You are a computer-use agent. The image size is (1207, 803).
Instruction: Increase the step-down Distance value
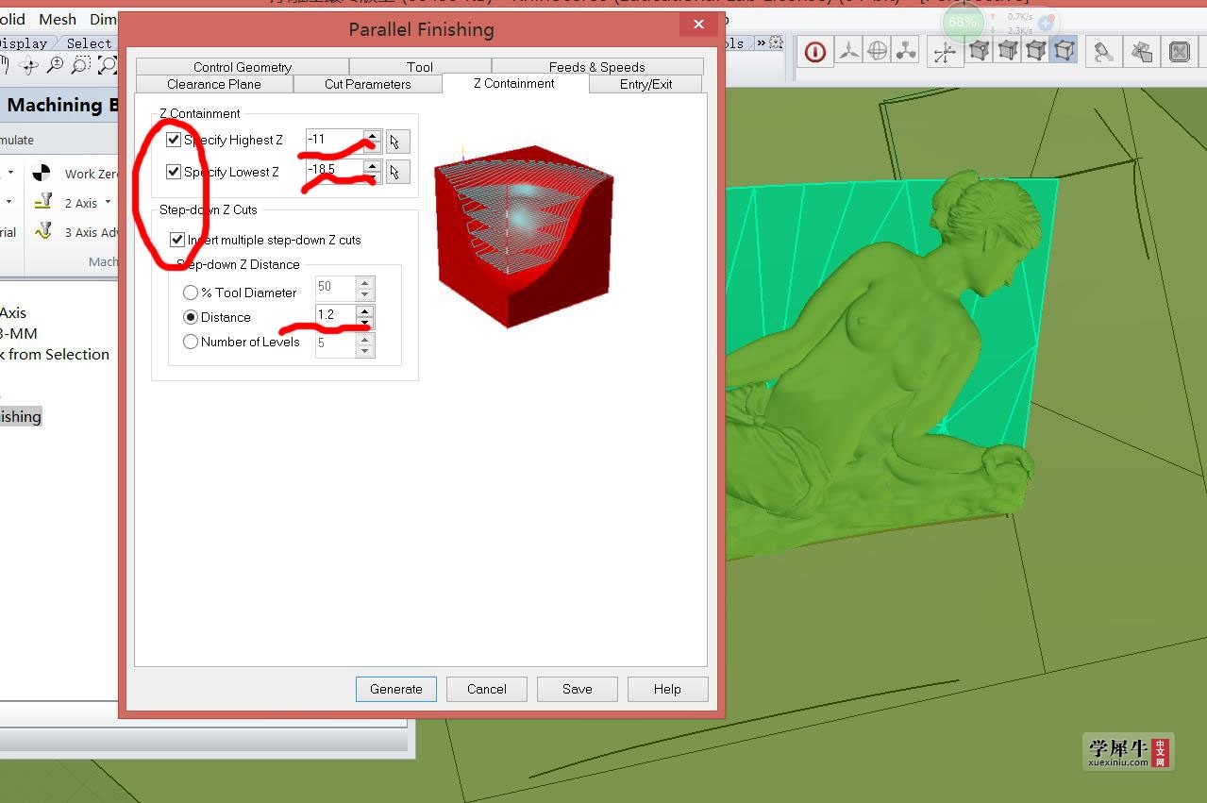tap(365, 311)
